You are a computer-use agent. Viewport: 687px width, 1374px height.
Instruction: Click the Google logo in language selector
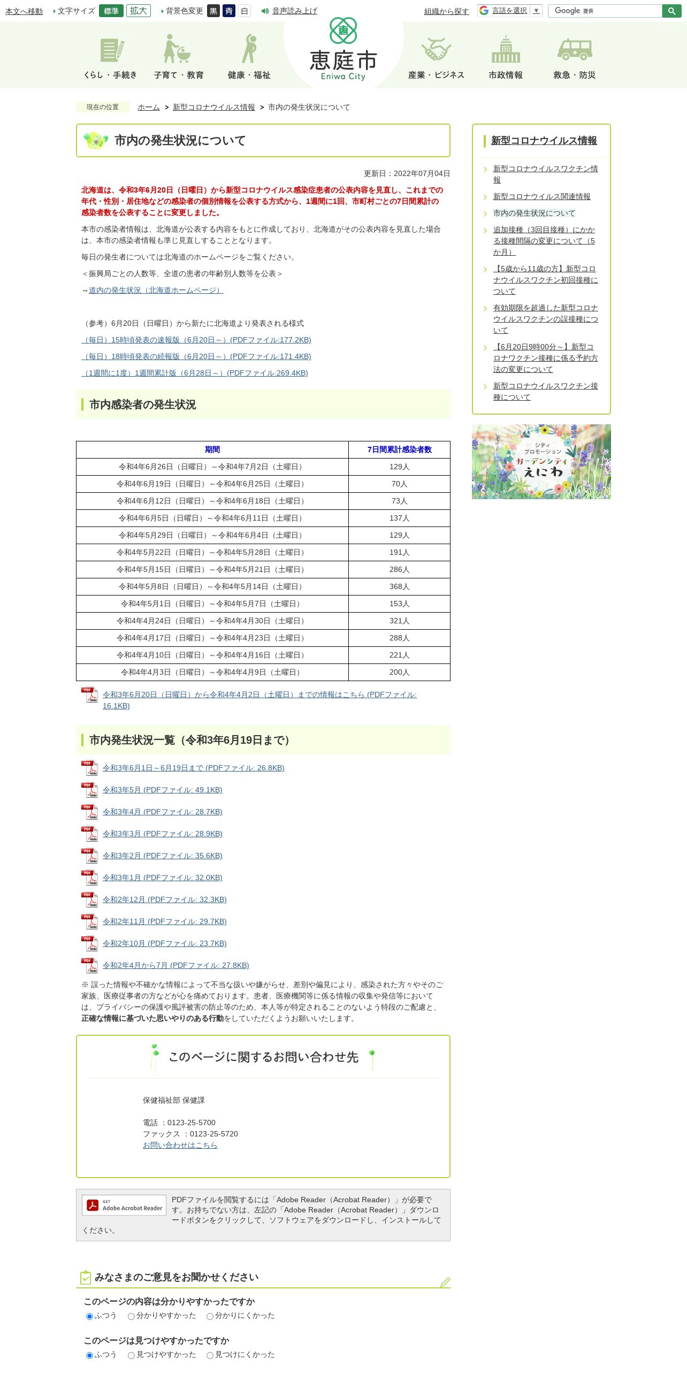tap(484, 11)
